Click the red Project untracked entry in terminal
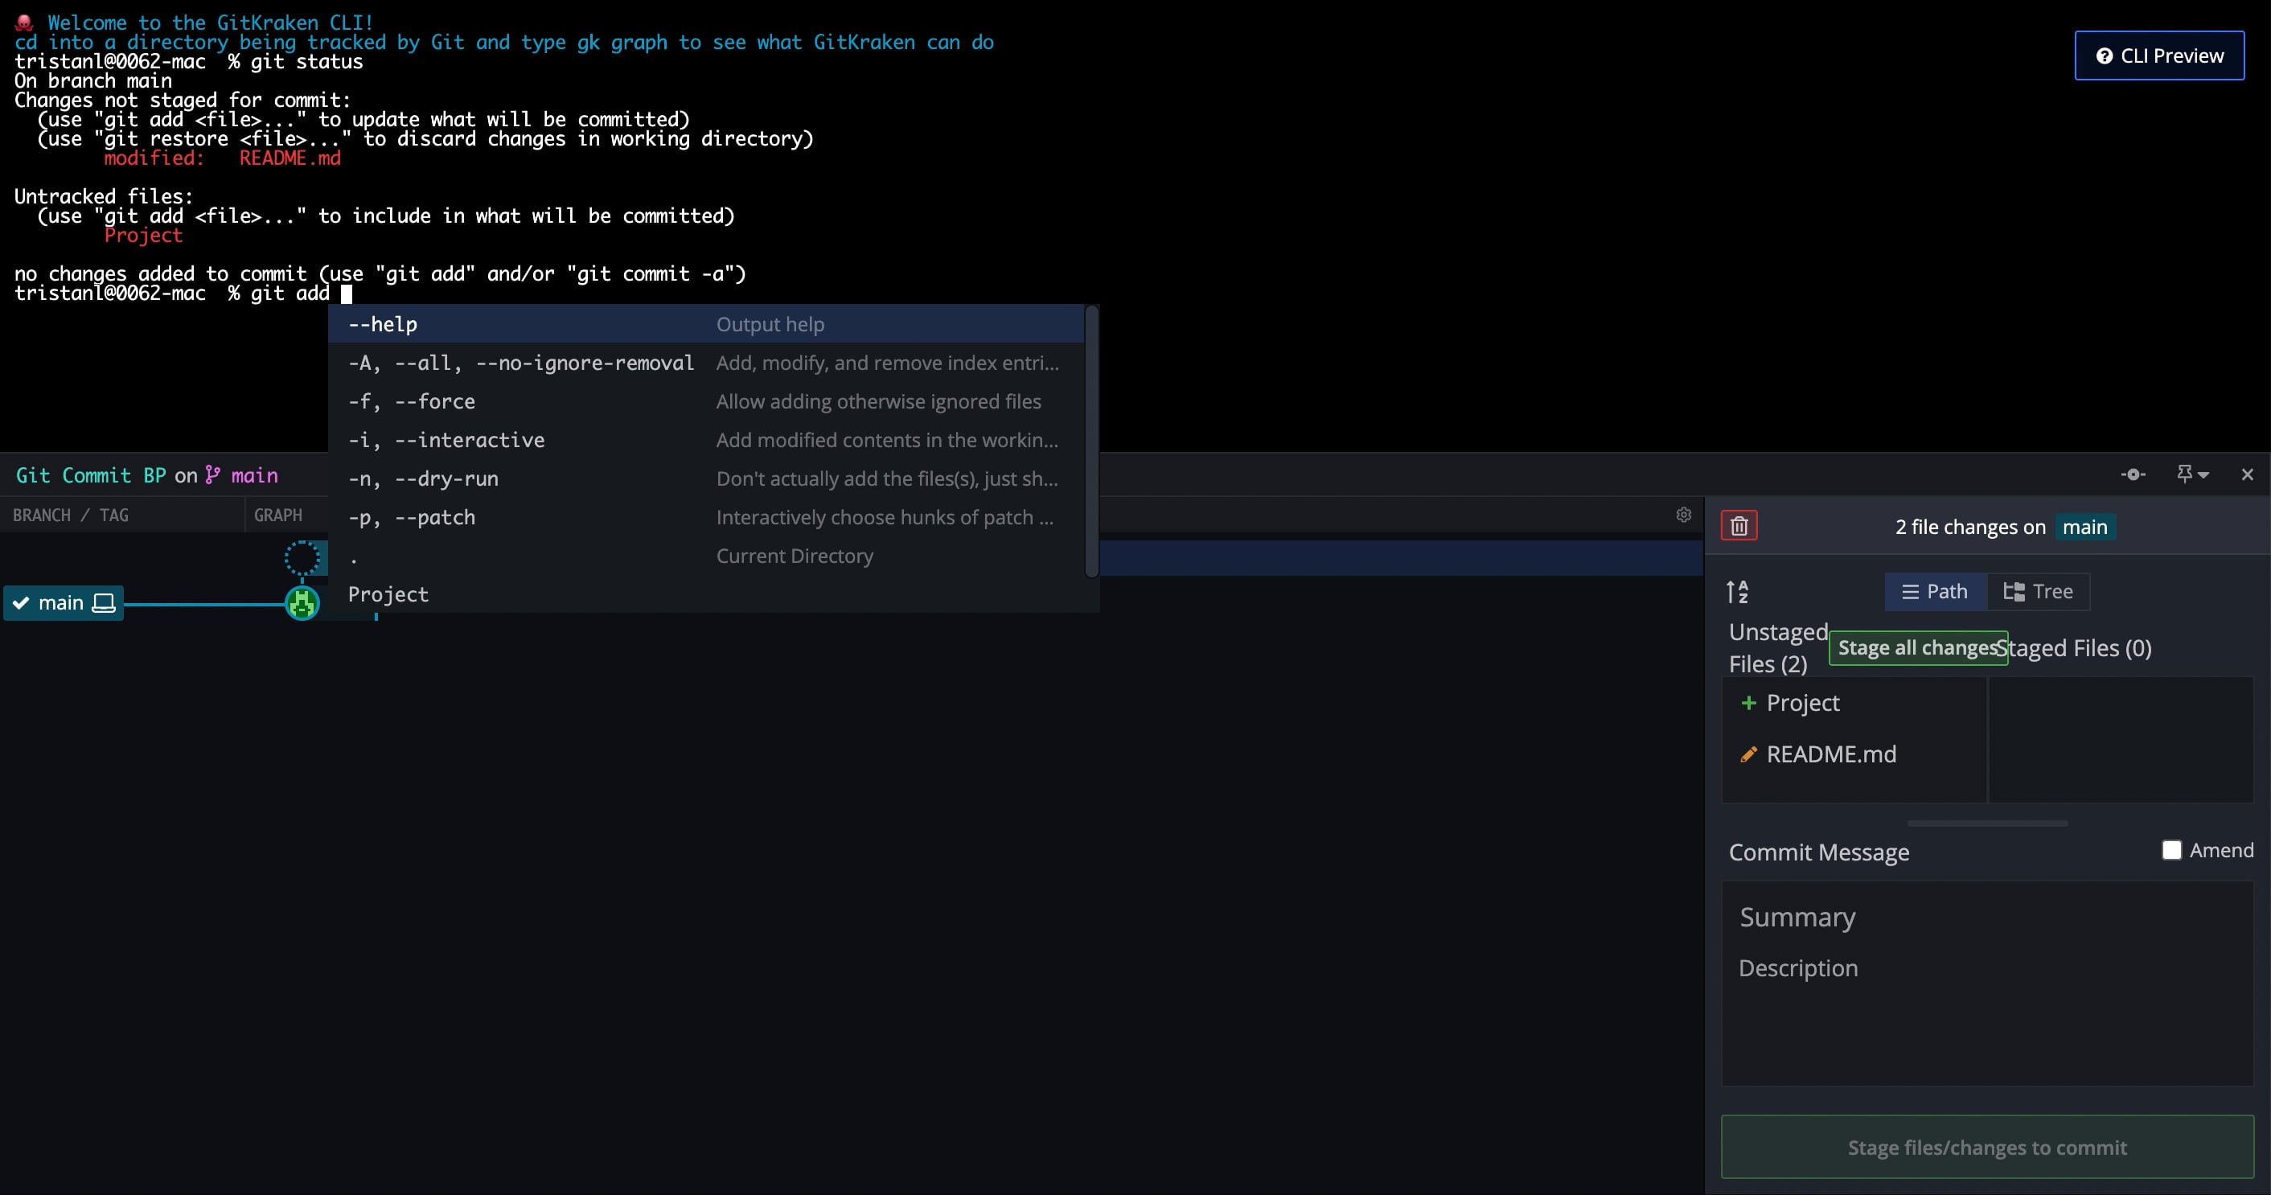The height and width of the screenshot is (1195, 2271). click(144, 236)
